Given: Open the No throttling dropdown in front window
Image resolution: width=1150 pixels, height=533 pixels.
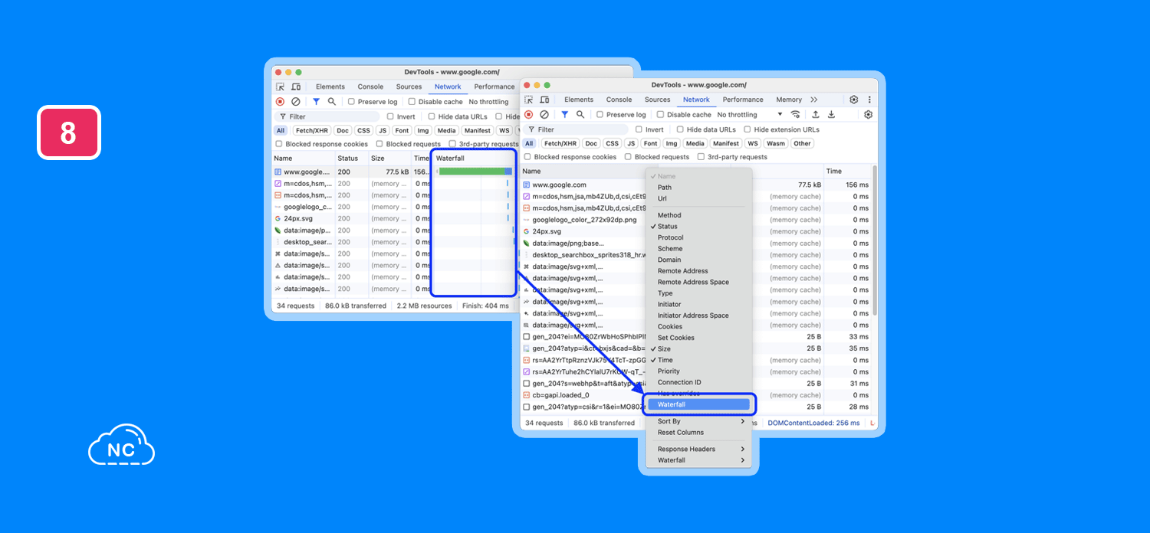Looking at the screenshot, I should tap(750, 115).
